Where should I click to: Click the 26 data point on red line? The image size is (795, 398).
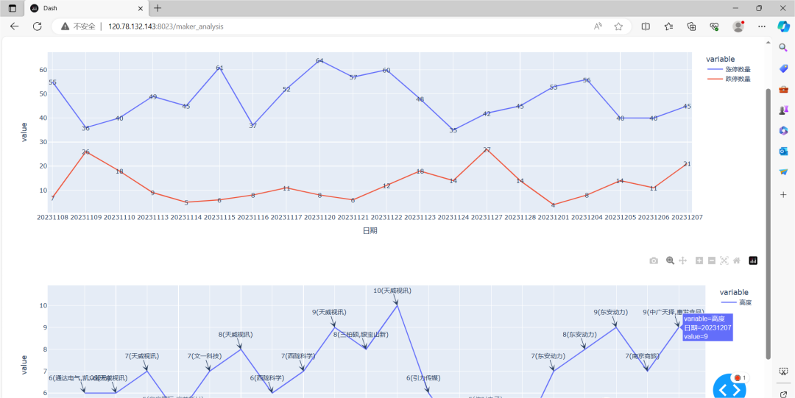(x=85, y=152)
